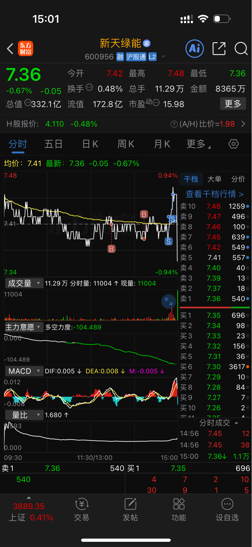The width and height of the screenshot is (252, 547).
Task: Tap the stock code 600956
Action: [99, 57]
